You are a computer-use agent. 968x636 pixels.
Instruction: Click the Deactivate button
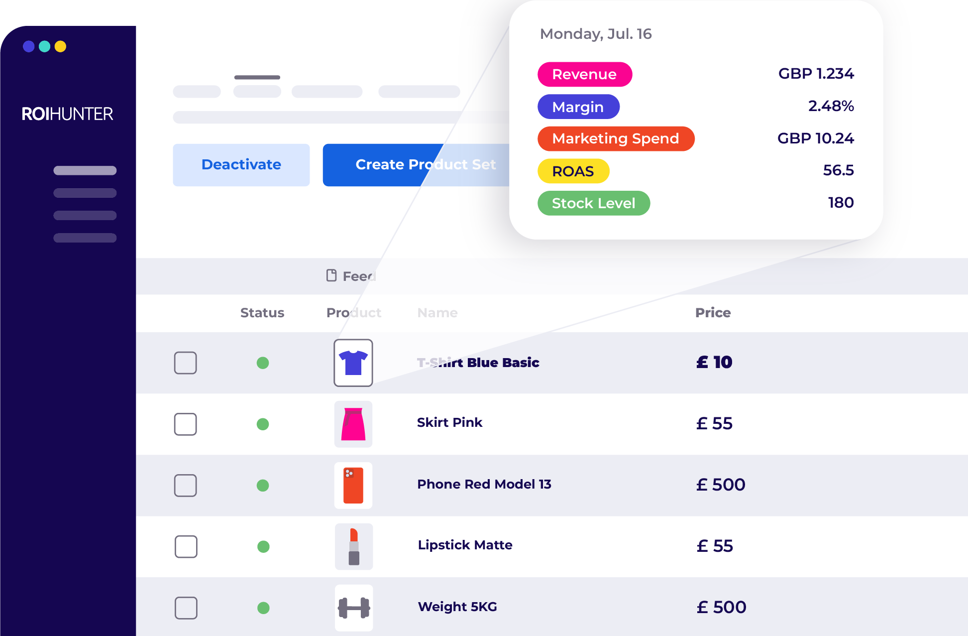(241, 165)
